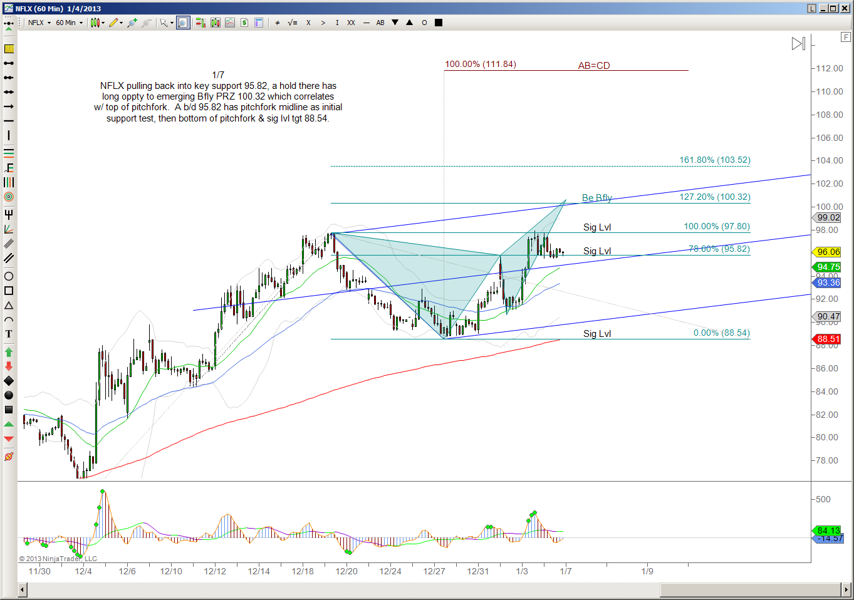
Task: Click the XX toolbar item
Action: point(351,23)
